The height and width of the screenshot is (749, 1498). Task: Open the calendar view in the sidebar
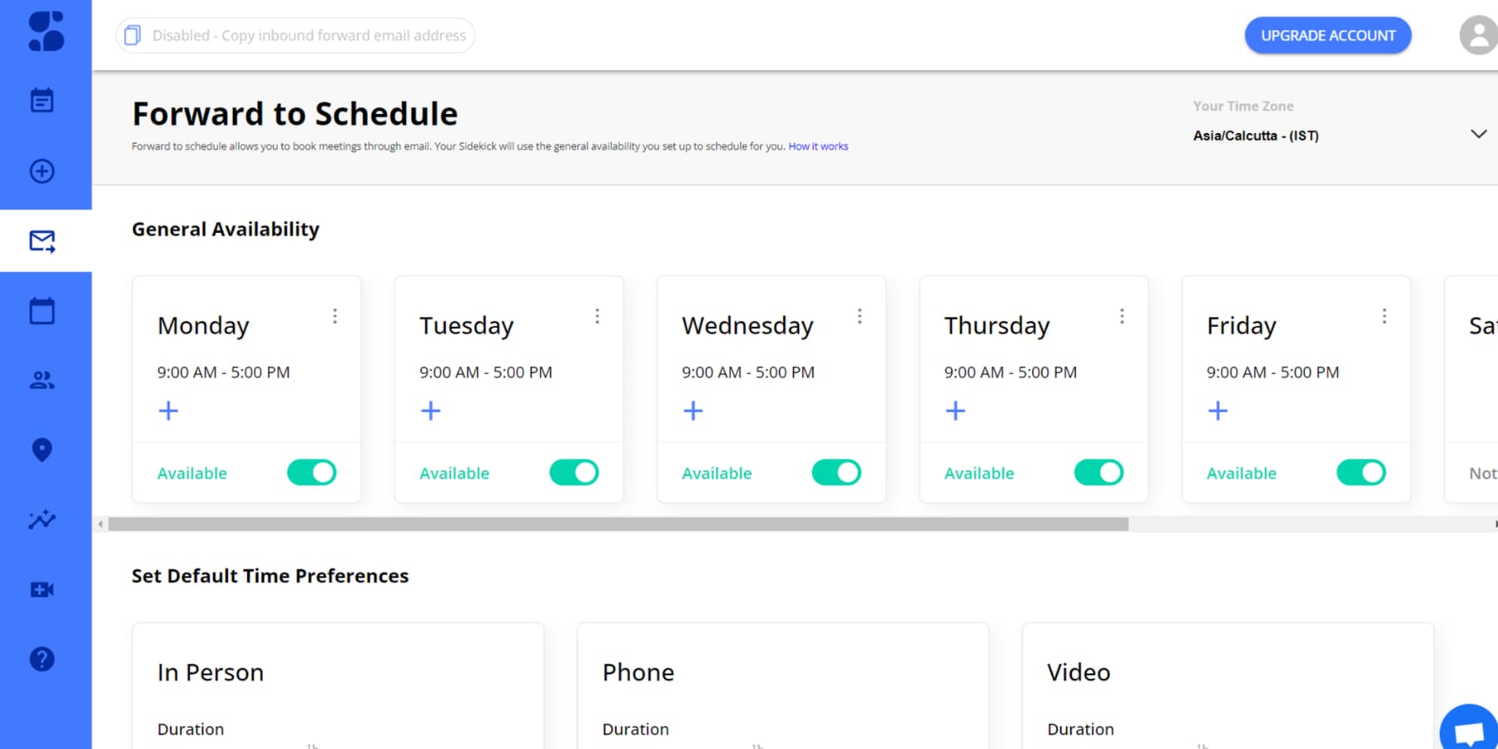41,310
